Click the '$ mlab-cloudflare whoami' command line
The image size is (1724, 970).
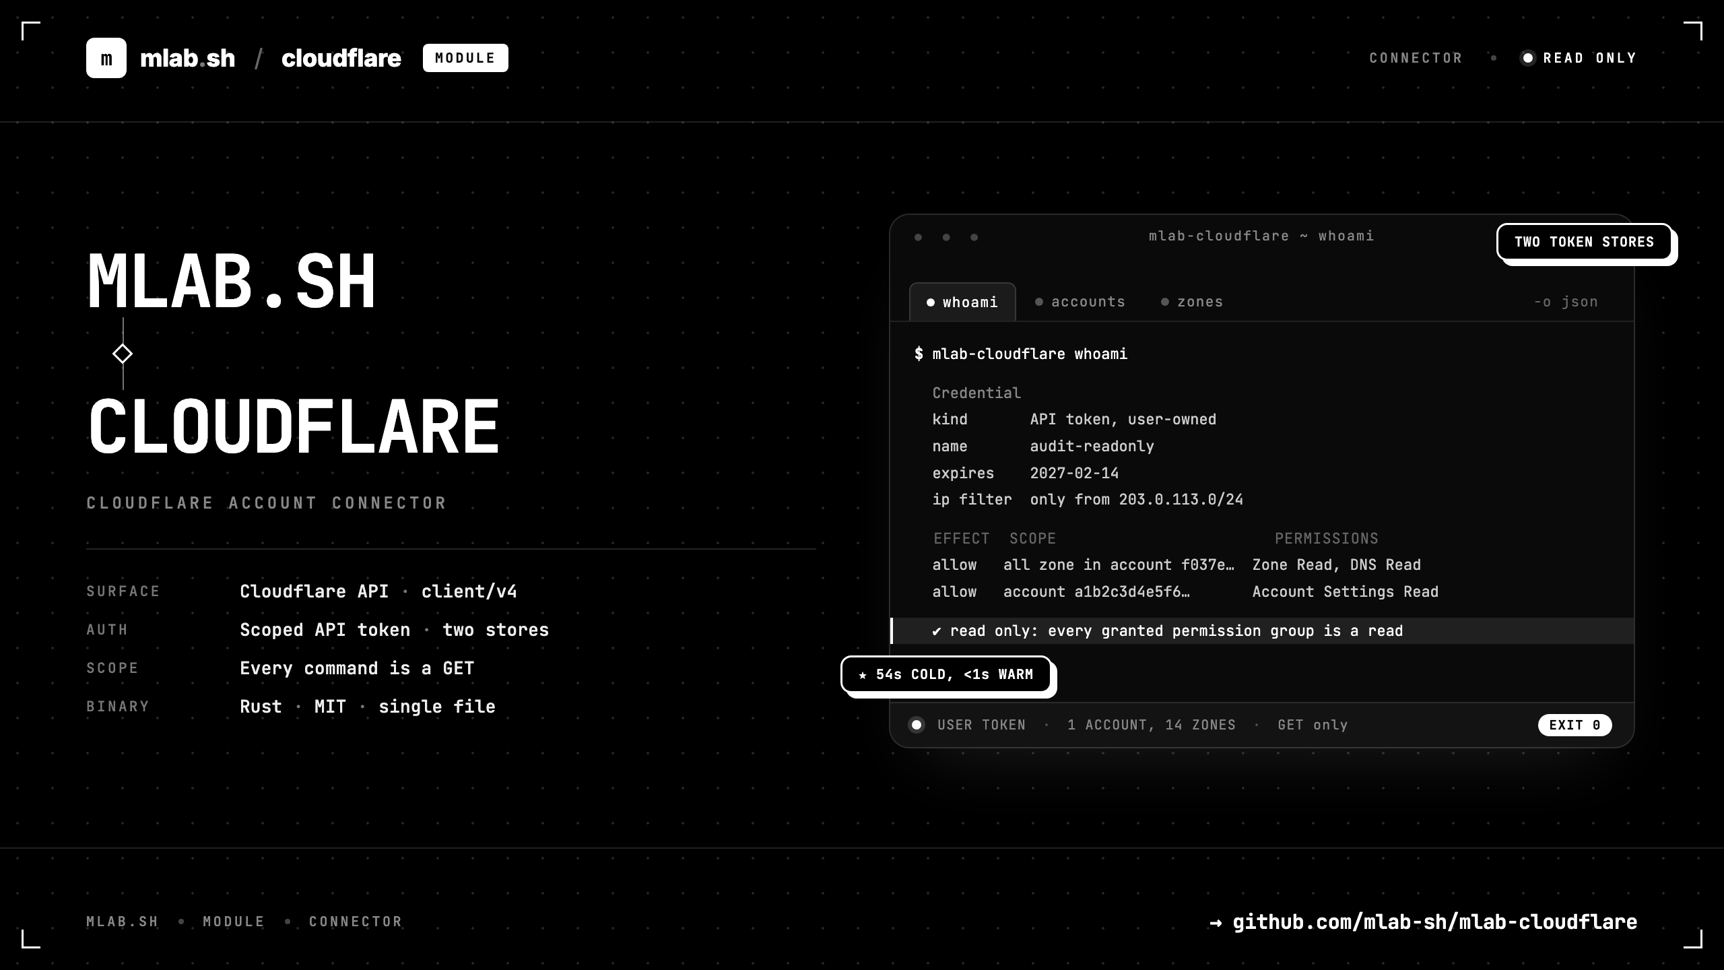click(x=1021, y=354)
